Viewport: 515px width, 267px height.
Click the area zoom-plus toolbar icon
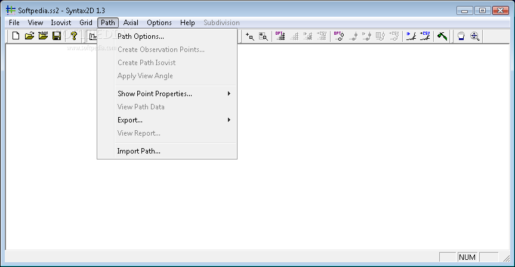pos(263,36)
